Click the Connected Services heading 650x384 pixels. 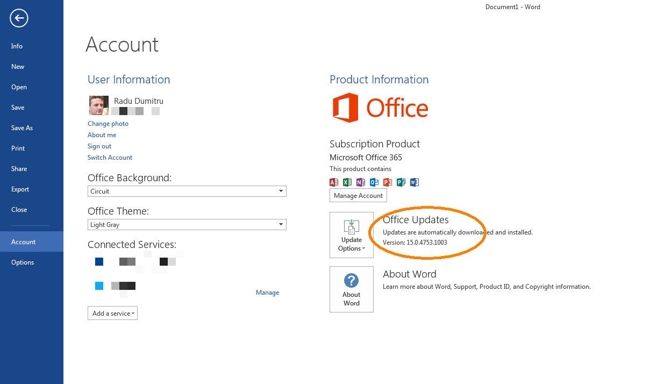132,245
